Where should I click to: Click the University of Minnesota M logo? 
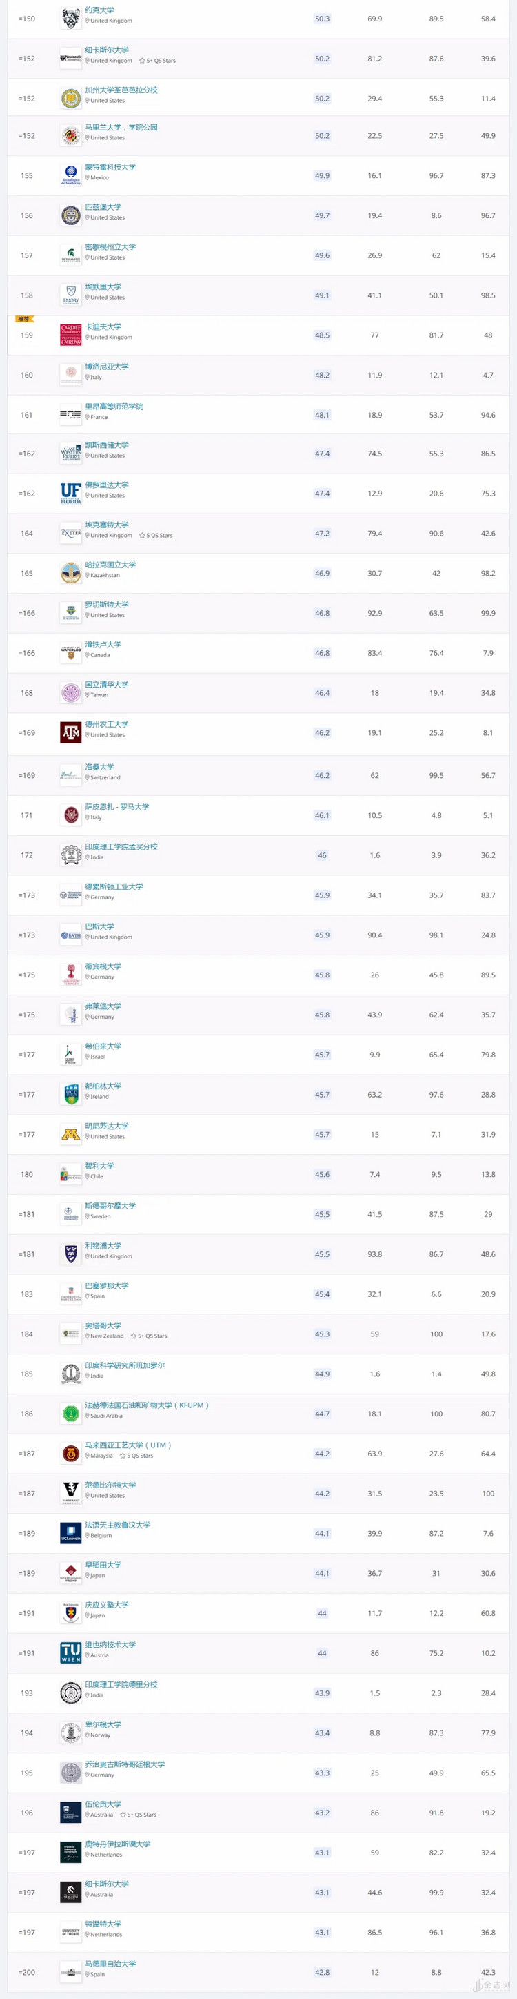coord(70,1135)
